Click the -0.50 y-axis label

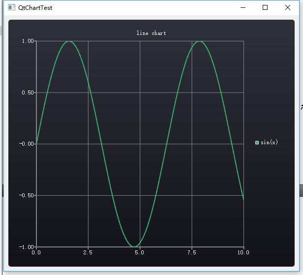click(27, 195)
